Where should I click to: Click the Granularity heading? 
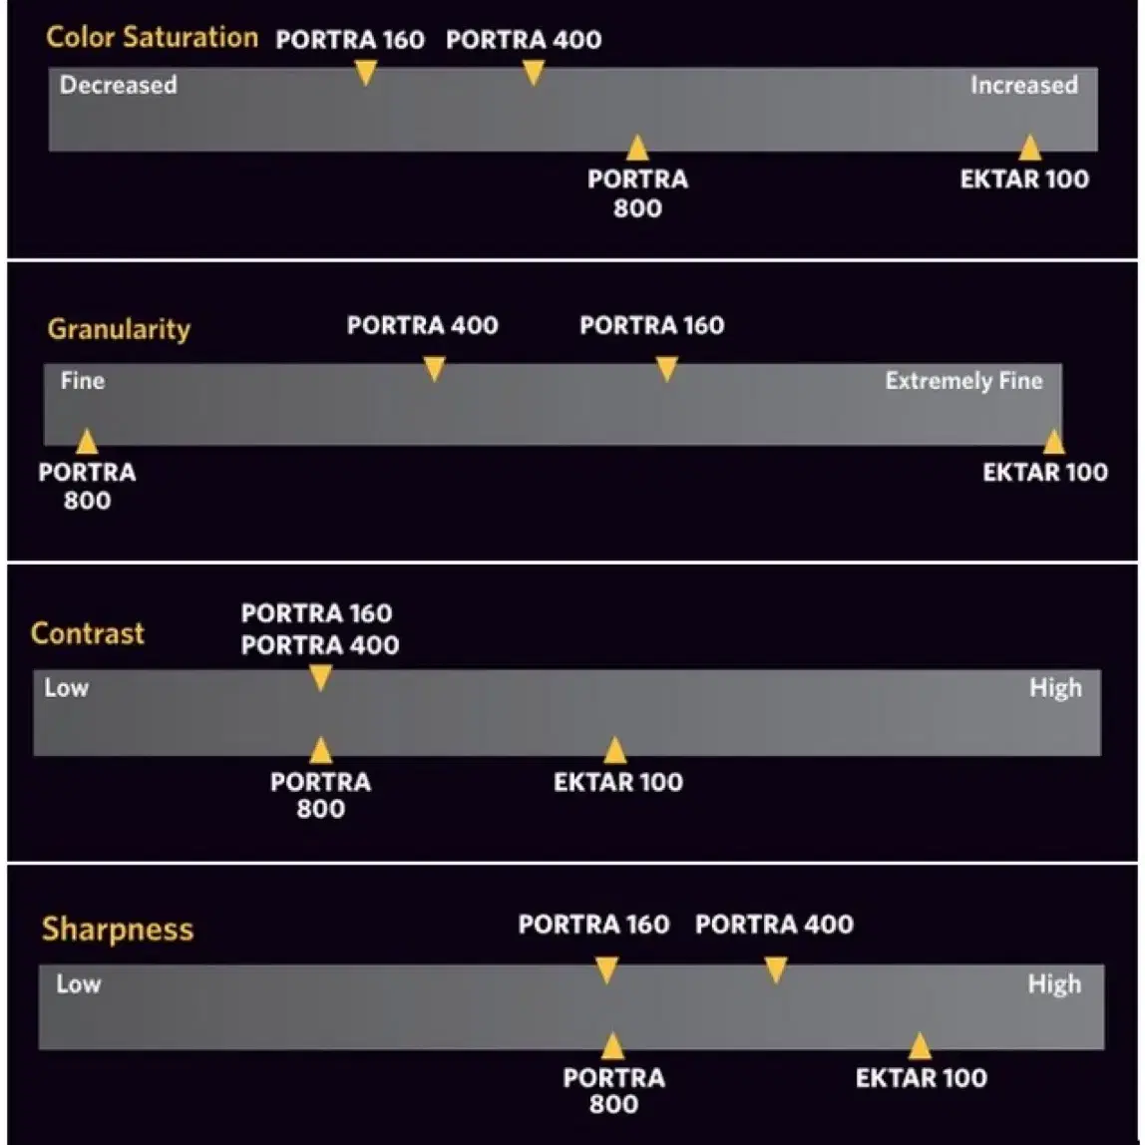(x=119, y=329)
